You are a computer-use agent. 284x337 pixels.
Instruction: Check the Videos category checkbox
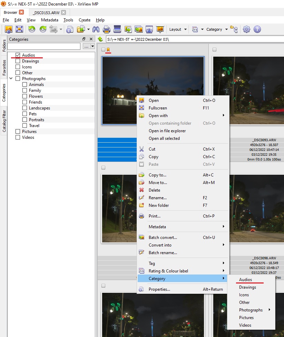[x=18, y=137]
